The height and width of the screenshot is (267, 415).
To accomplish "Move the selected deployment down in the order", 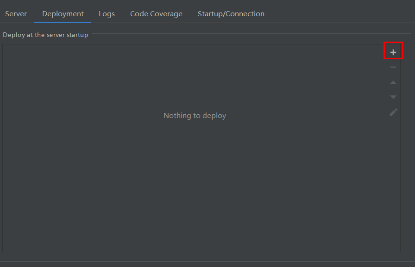I will pyautogui.click(x=393, y=97).
